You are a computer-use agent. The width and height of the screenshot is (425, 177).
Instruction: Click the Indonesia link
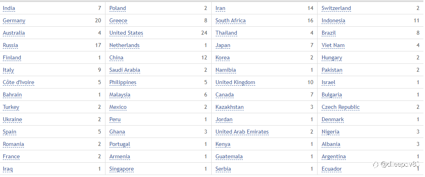tap(334, 21)
